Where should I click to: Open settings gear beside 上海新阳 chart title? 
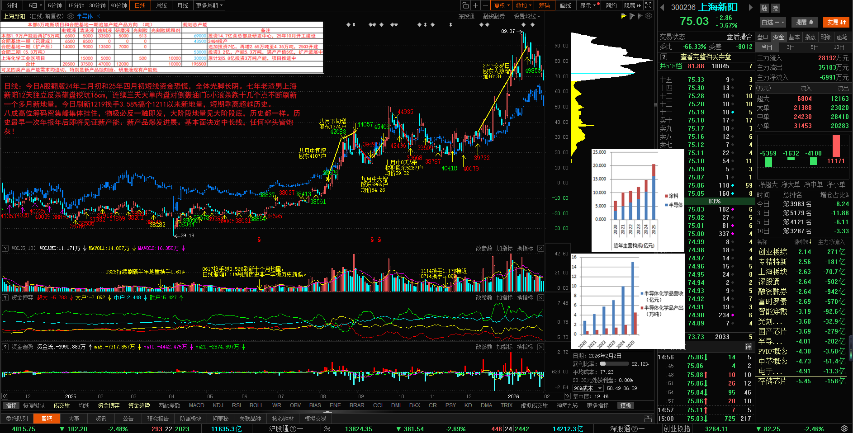click(71, 16)
